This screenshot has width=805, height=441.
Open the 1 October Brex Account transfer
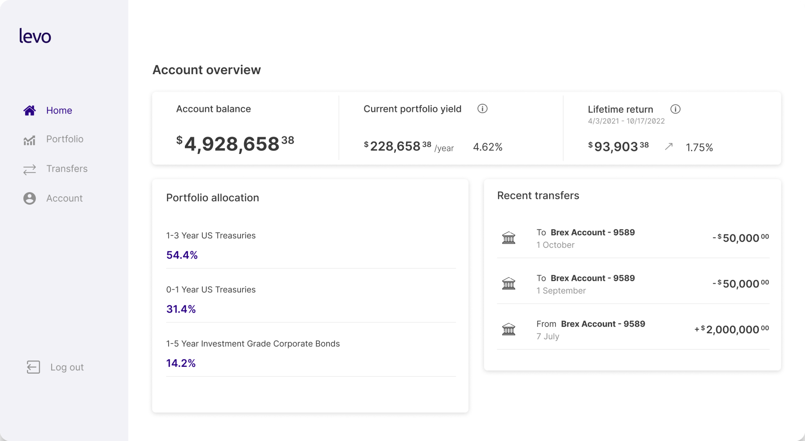click(x=633, y=238)
